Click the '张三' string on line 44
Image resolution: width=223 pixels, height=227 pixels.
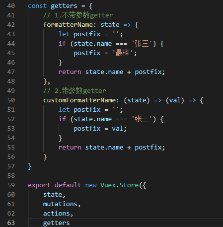click(x=142, y=44)
